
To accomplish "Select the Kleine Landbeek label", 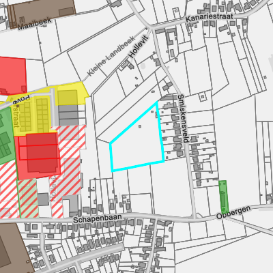I will click(111, 56).
